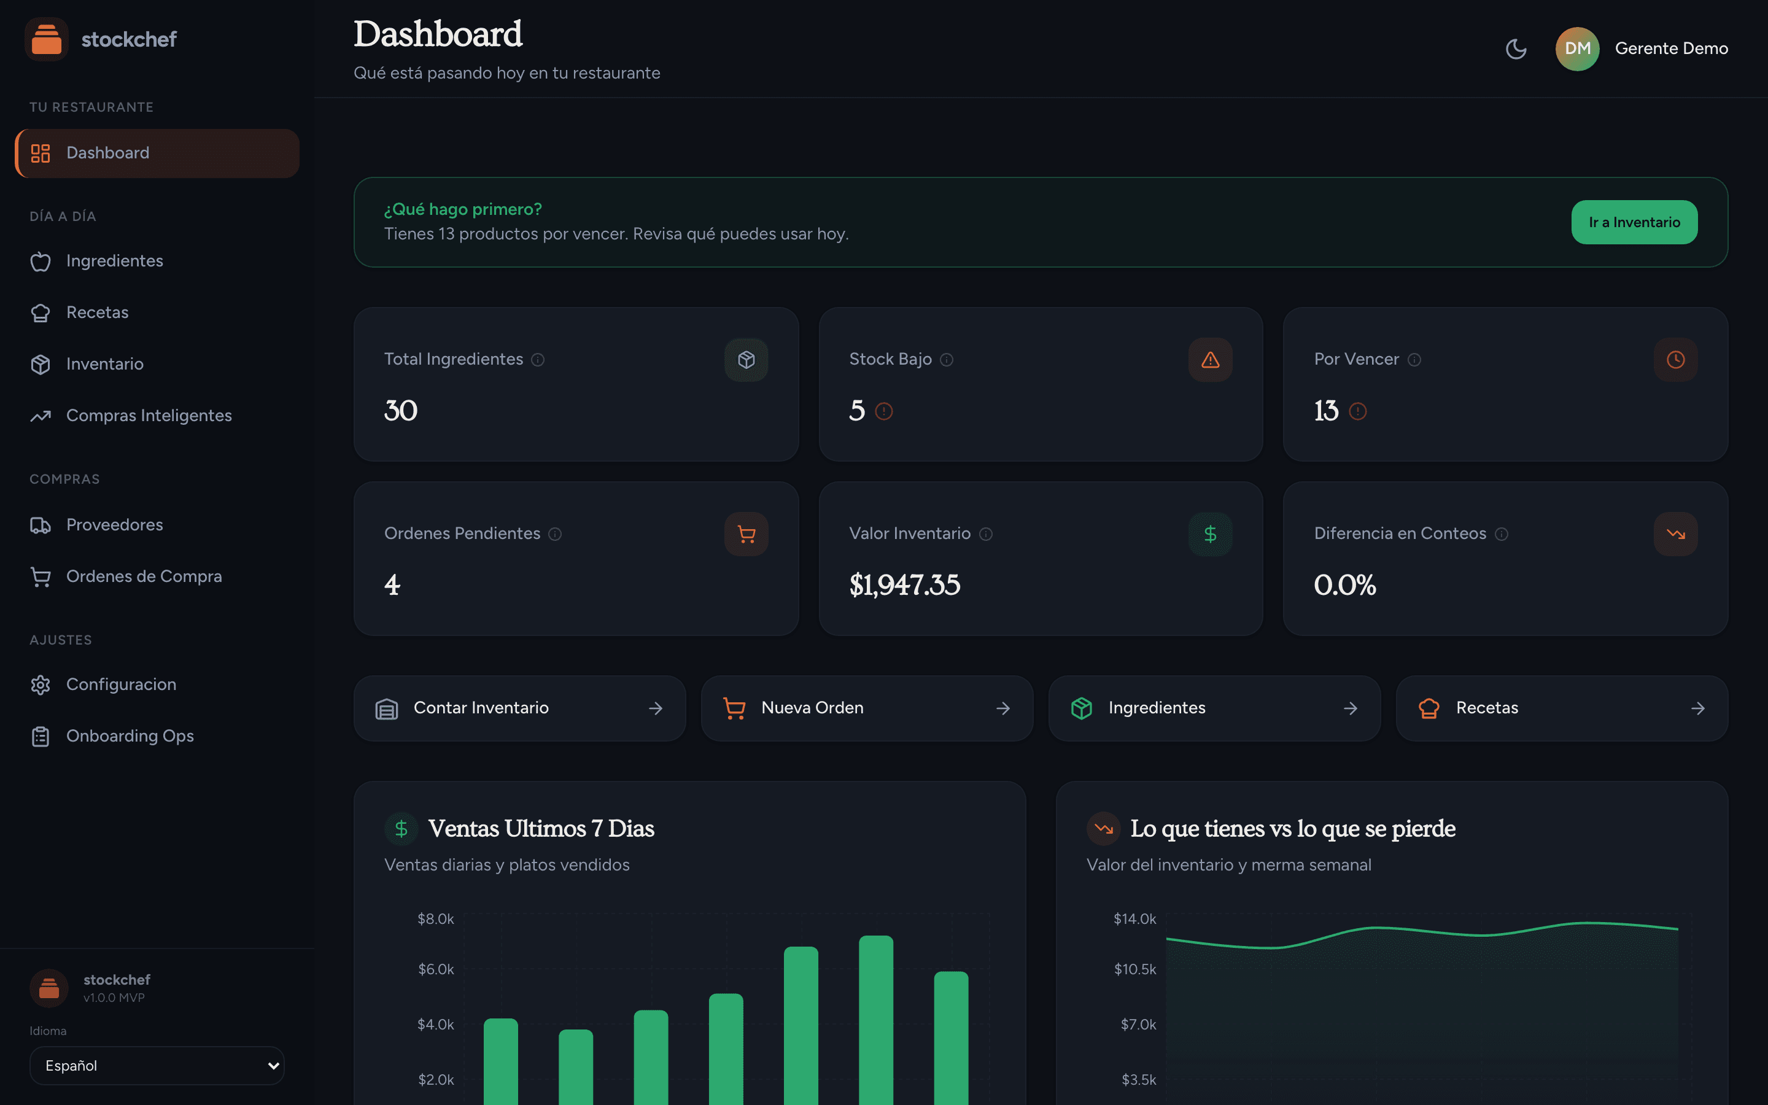Click the stockchef v1.0.0 MVP footer logo
1768x1105 pixels.
click(x=49, y=988)
